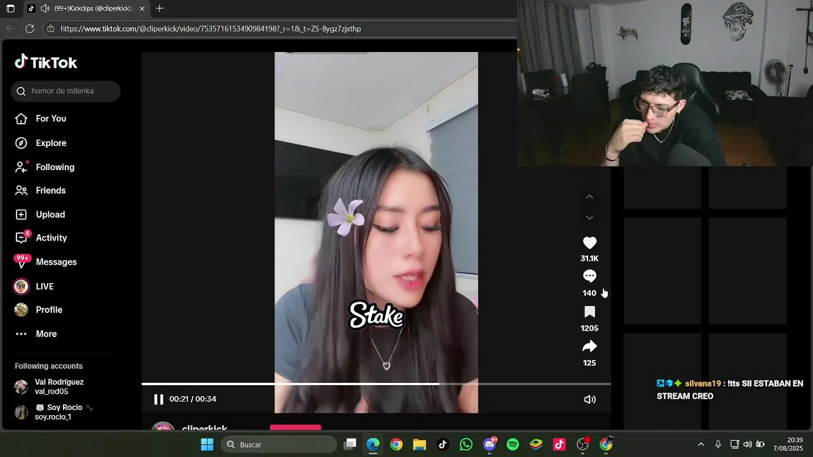
Task: Open File Explorer from taskbar
Action: click(x=419, y=444)
